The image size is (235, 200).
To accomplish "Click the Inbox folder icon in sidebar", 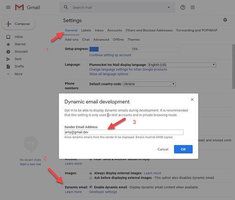I will 8,37.
